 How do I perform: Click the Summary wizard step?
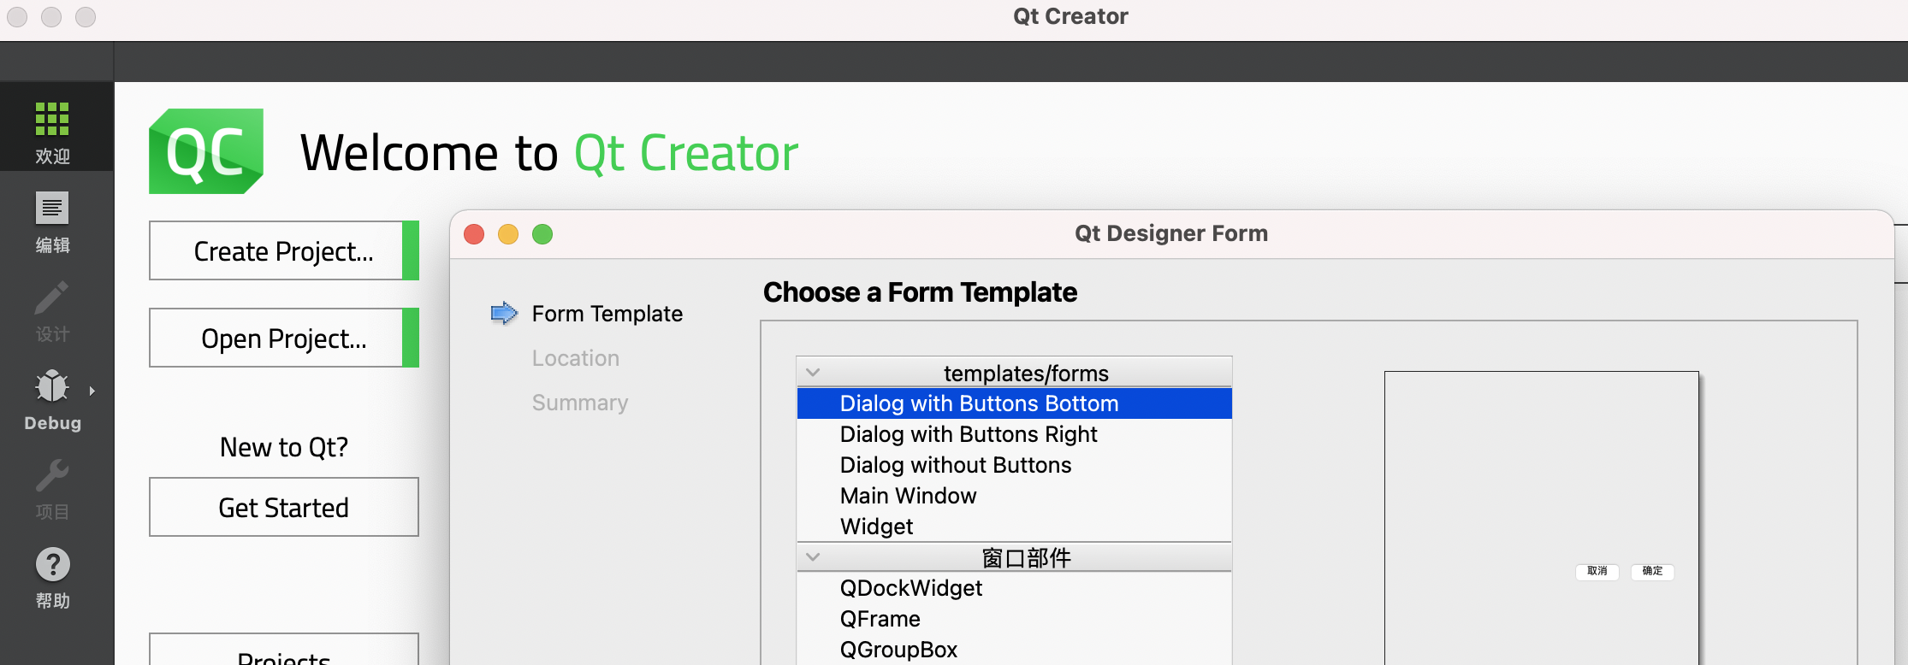point(580,403)
